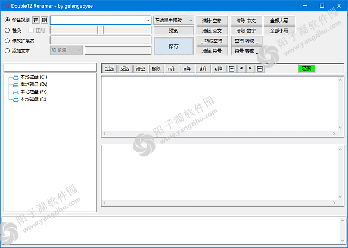Sort by date descending with d降

click(x=219, y=68)
